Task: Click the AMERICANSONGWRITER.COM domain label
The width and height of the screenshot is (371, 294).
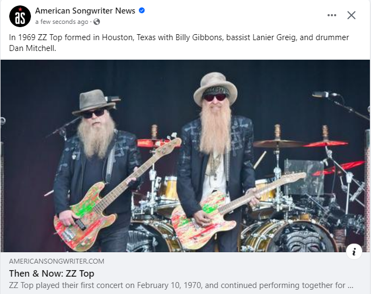Action: [56, 261]
